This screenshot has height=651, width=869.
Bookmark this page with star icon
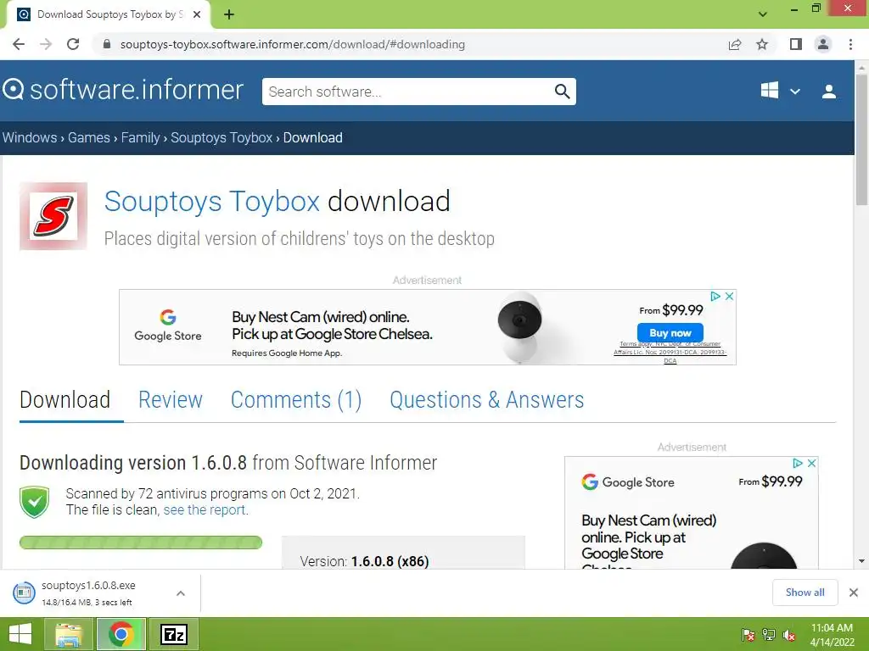tap(763, 44)
